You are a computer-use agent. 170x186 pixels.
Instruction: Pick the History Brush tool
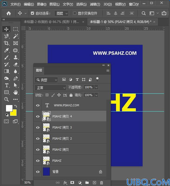(x=6, y=65)
